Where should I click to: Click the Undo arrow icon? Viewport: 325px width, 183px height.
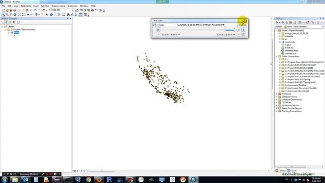(x=36, y=10)
